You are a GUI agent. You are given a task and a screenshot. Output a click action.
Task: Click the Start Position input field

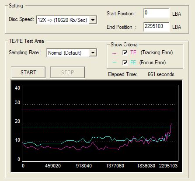157,13
